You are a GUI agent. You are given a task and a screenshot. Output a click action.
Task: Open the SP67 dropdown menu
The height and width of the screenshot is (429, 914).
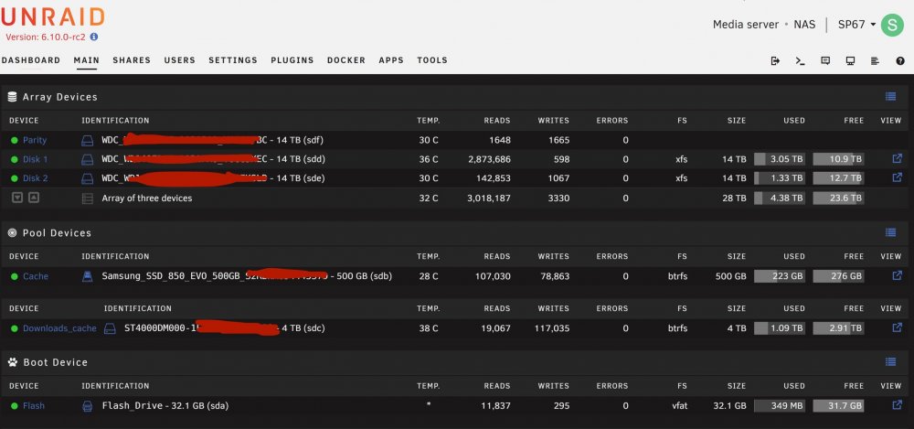click(857, 25)
